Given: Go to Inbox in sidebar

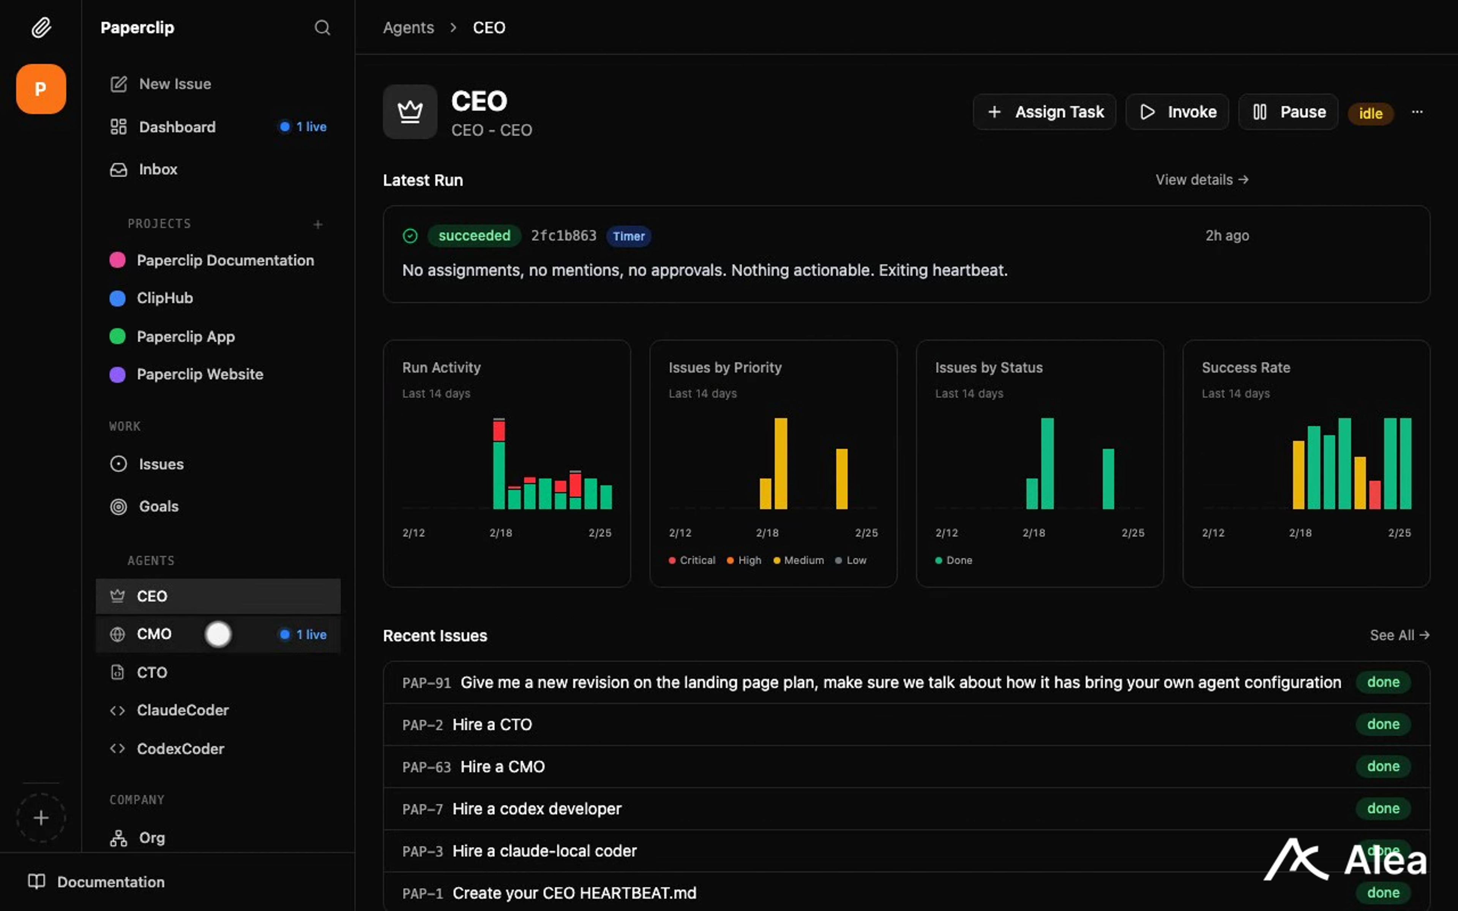Looking at the screenshot, I should [158, 169].
